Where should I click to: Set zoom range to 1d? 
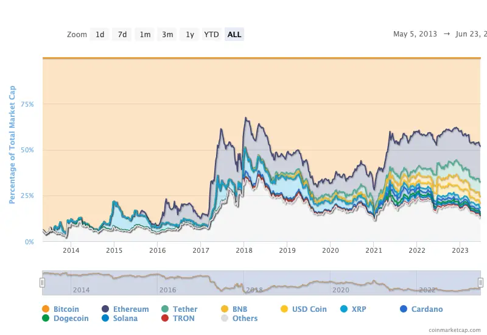pos(100,35)
